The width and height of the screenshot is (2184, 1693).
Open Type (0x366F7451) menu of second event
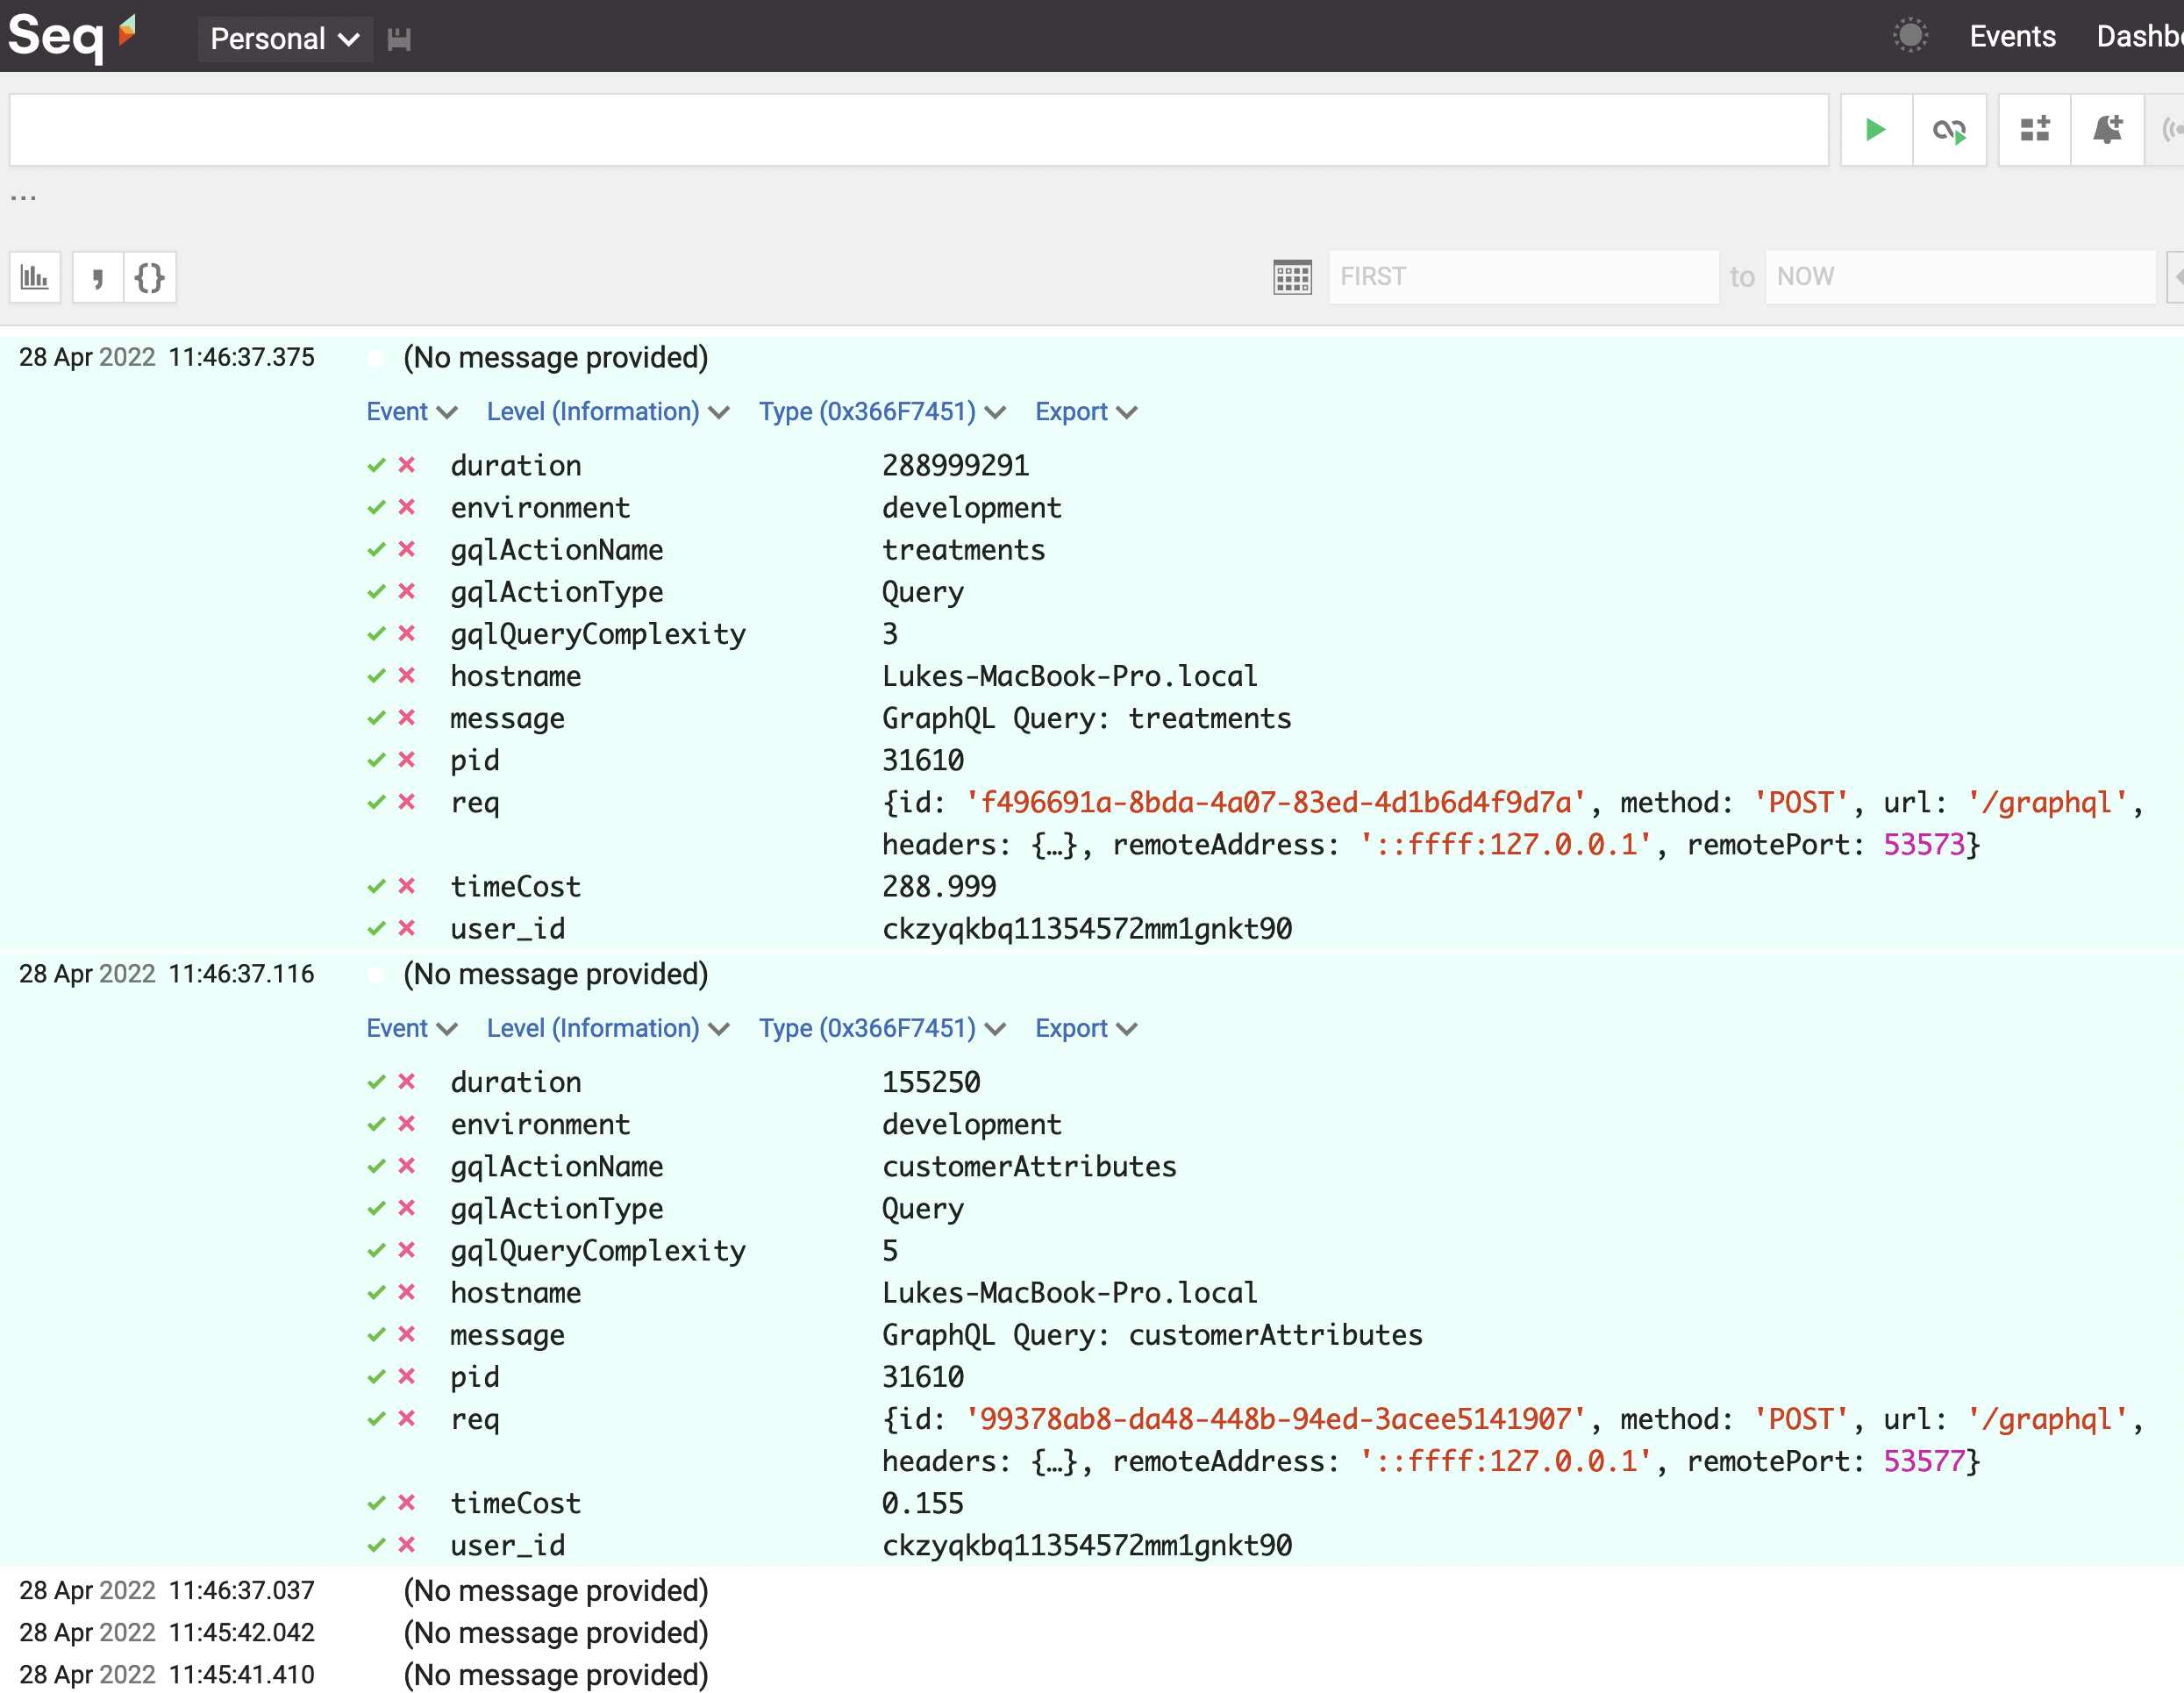882,1029
